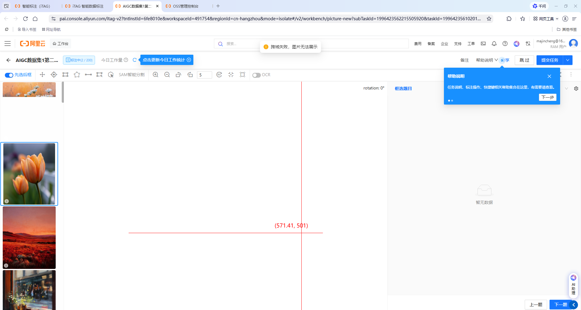The width and height of the screenshot is (581, 310).
Task: Select the point annotation tool
Action: [x=54, y=75]
